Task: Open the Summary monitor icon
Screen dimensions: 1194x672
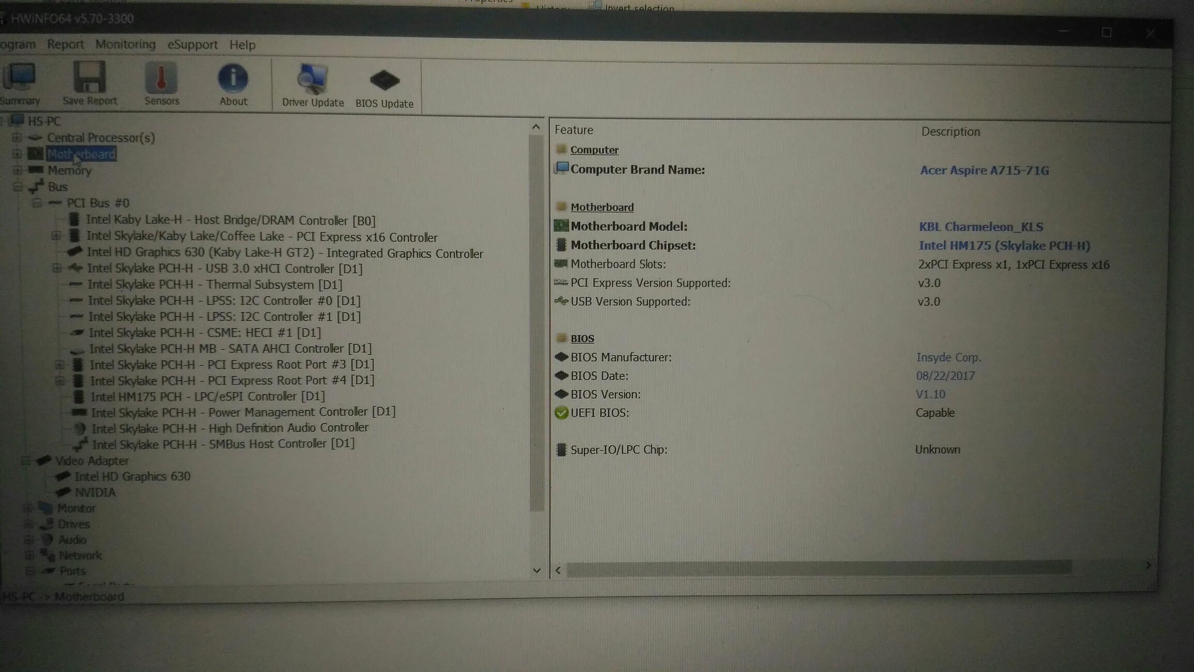Action: pos(20,83)
